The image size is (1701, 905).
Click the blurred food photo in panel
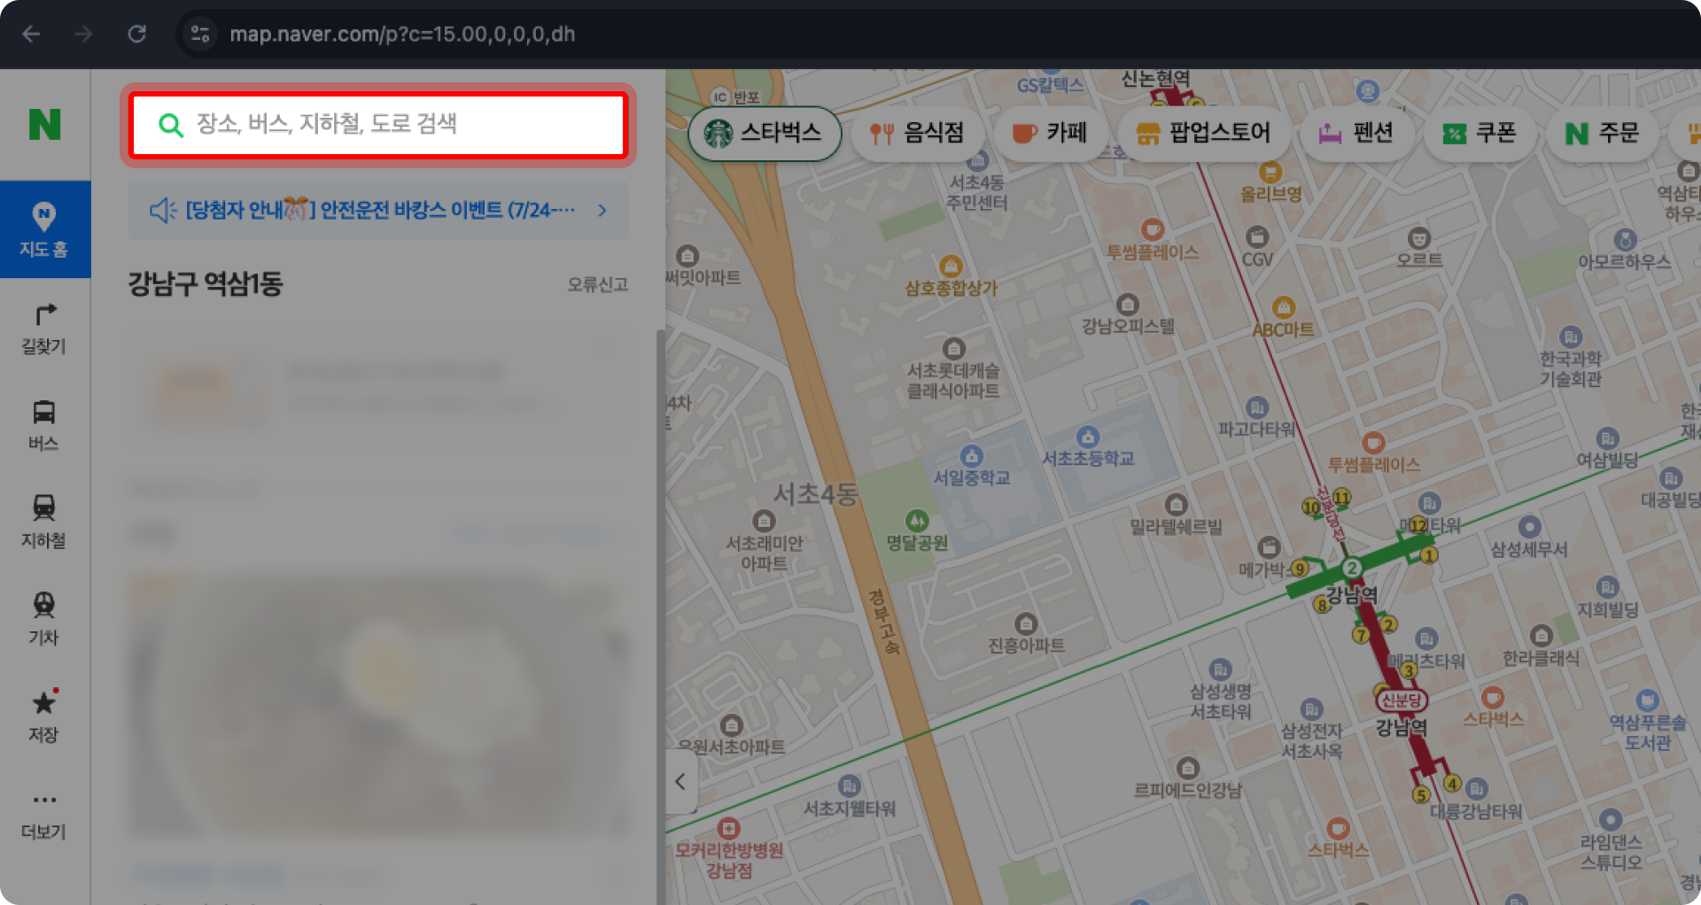pos(378,704)
